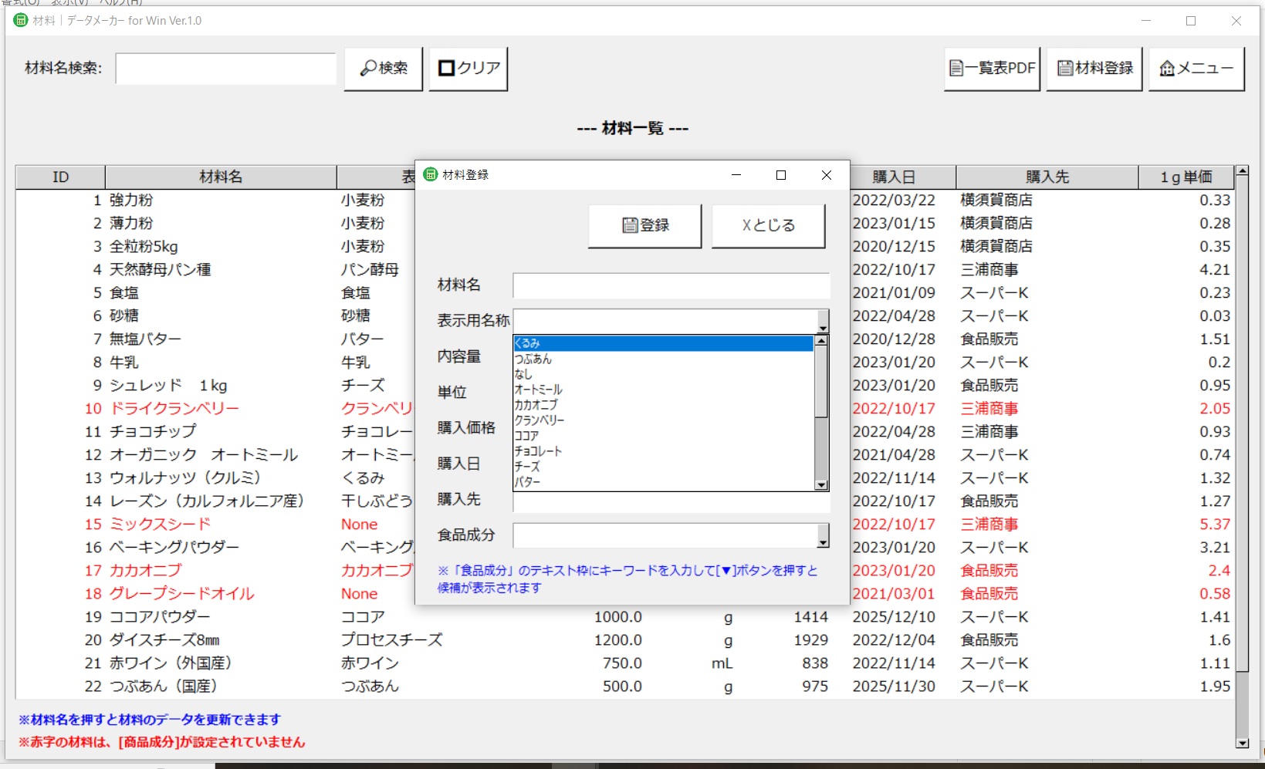Open the 一覧表PDF export button
The image size is (1265, 769).
[x=992, y=69]
